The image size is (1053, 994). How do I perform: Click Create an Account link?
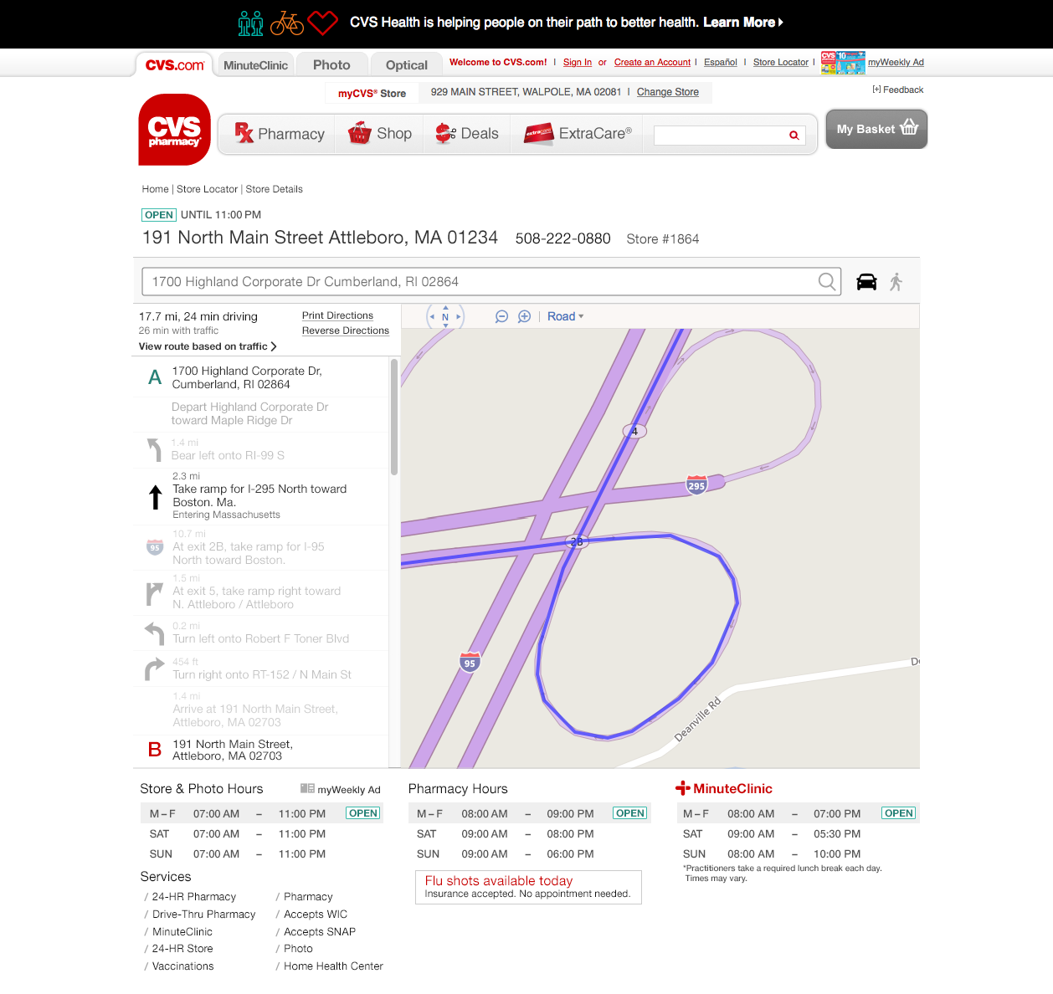(x=652, y=62)
